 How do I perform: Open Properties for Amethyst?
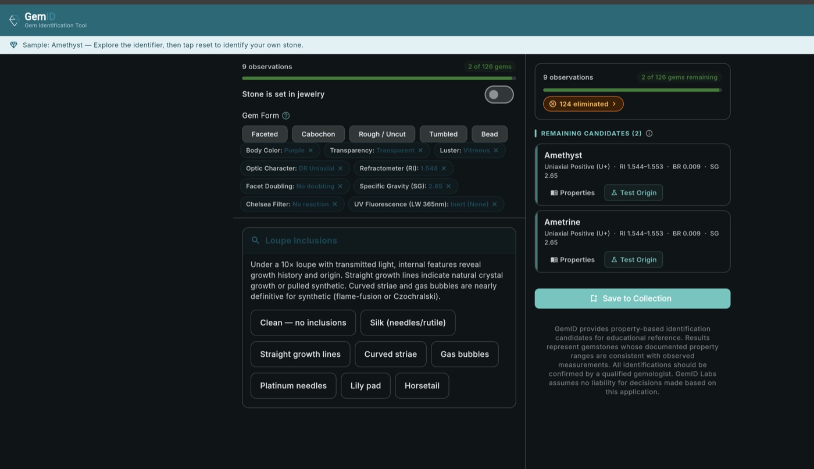tap(572, 193)
